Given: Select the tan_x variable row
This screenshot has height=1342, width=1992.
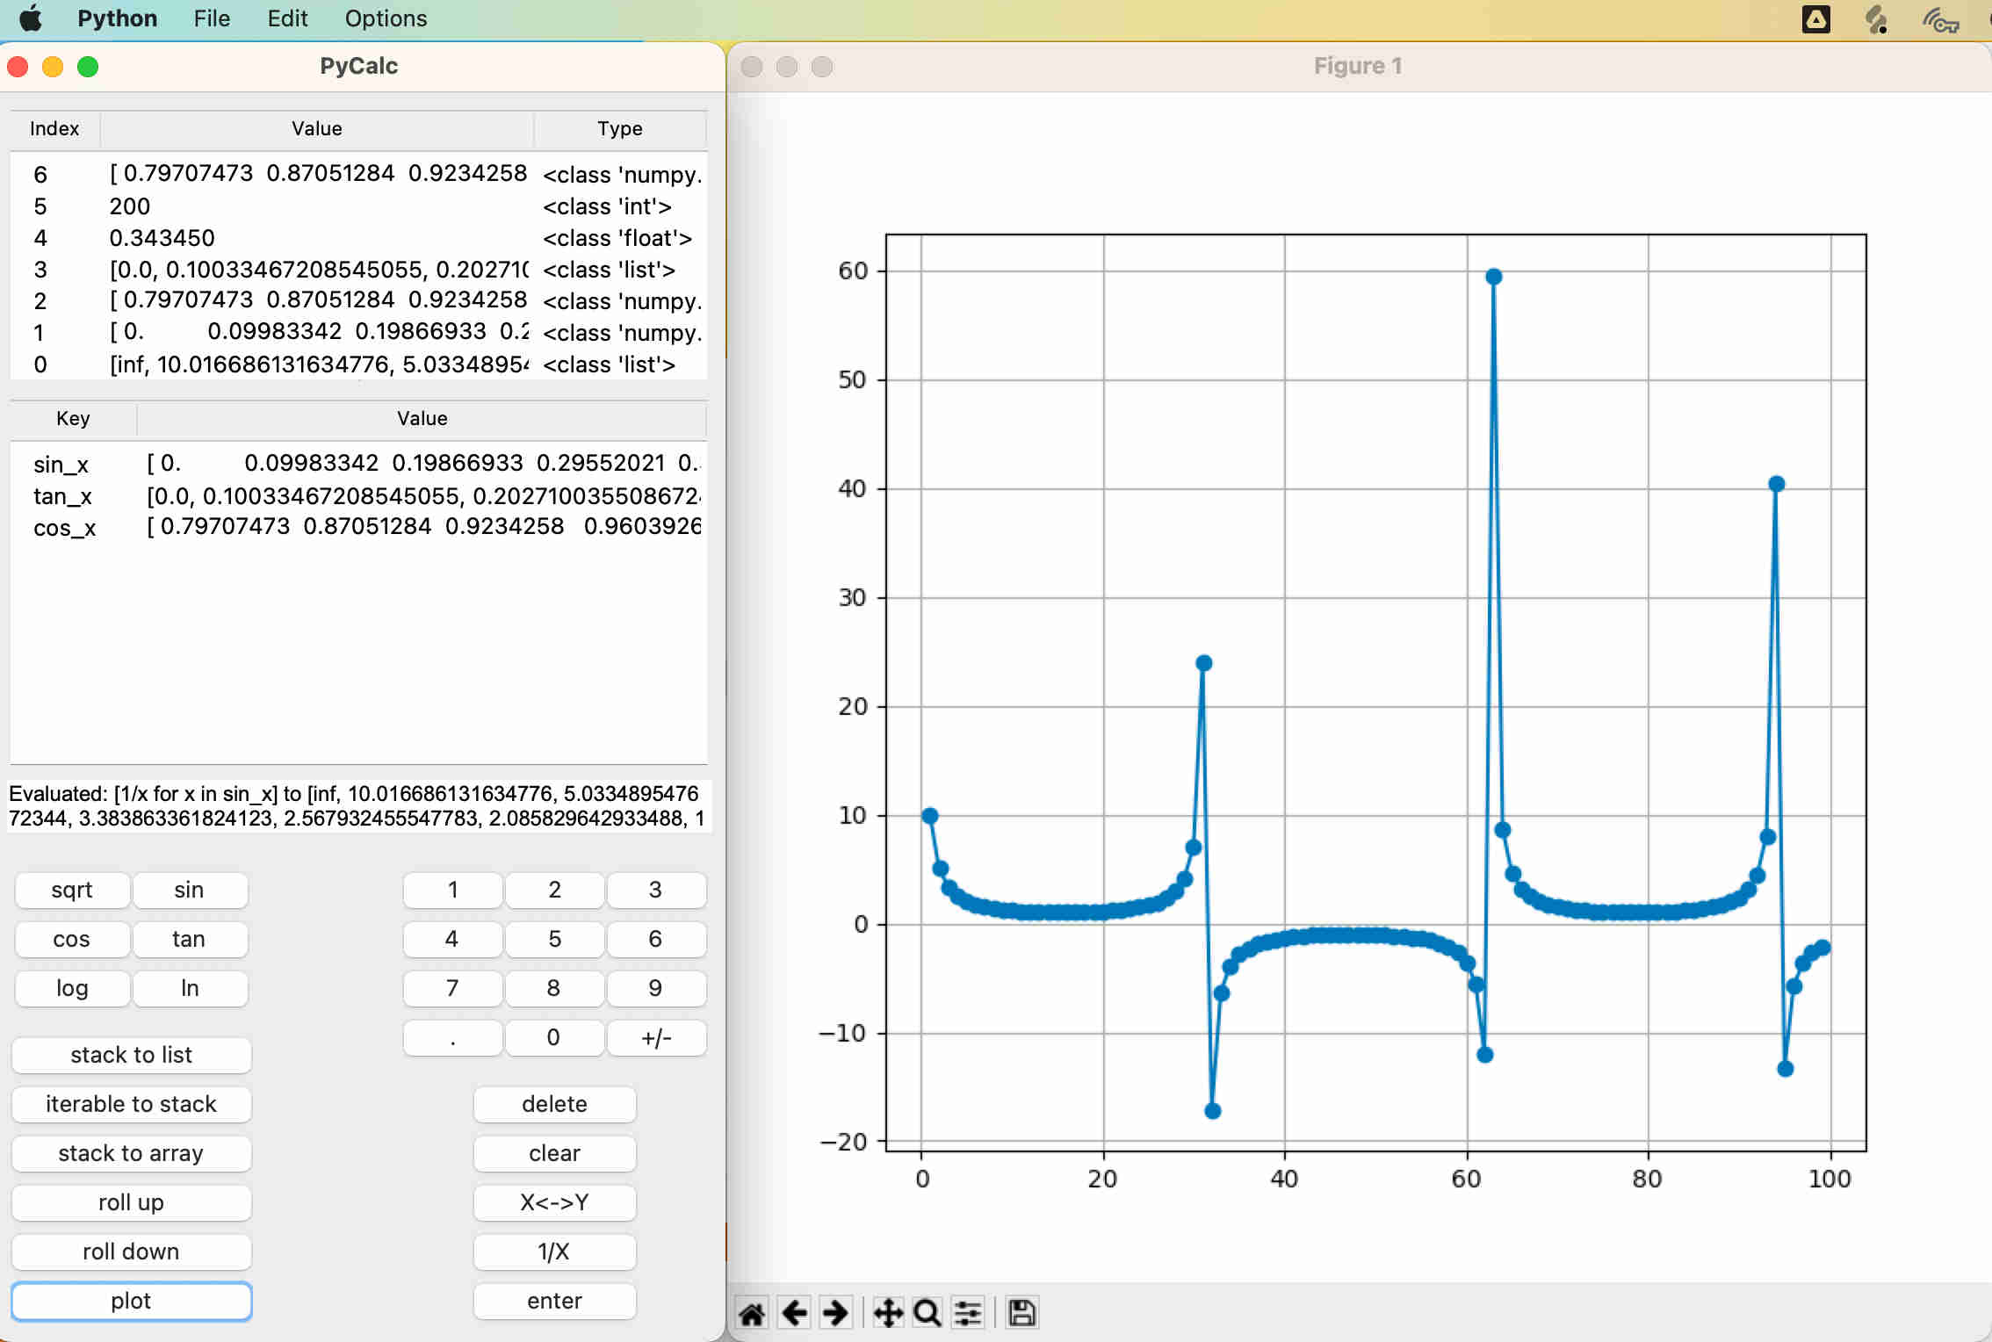Looking at the screenshot, I should pyautogui.click(x=62, y=496).
